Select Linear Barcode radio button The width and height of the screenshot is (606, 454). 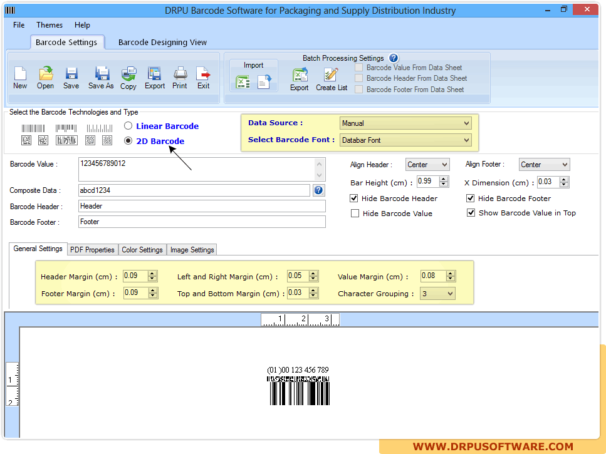128,126
